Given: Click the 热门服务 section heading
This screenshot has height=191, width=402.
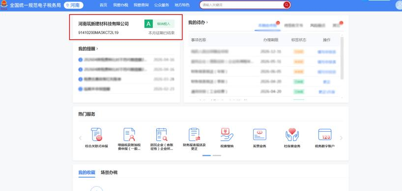Looking at the screenshot, I should tap(86, 114).
